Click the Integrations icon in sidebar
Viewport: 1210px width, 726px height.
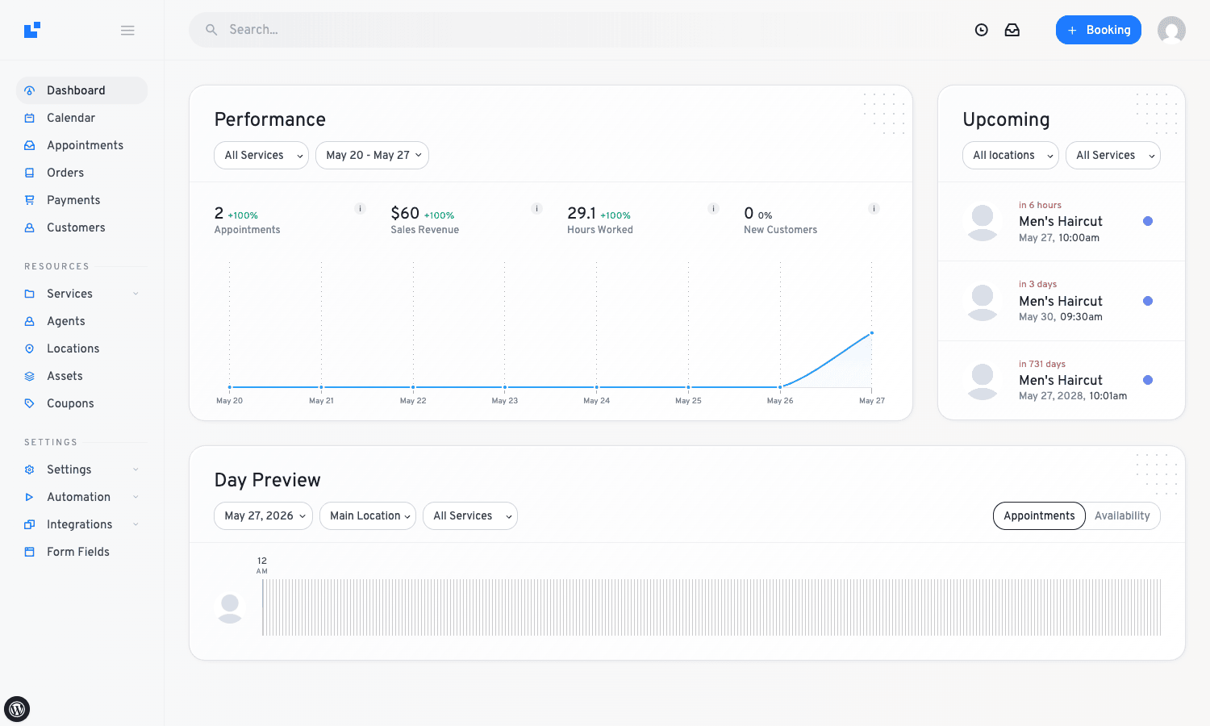tap(30, 524)
